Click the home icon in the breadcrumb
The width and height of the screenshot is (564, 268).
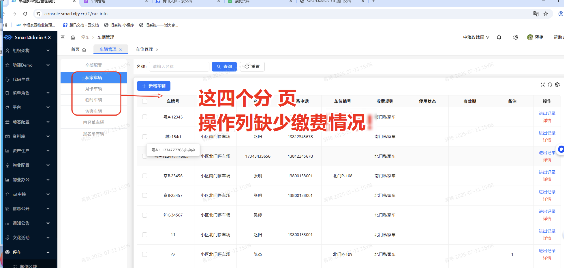click(73, 37)
